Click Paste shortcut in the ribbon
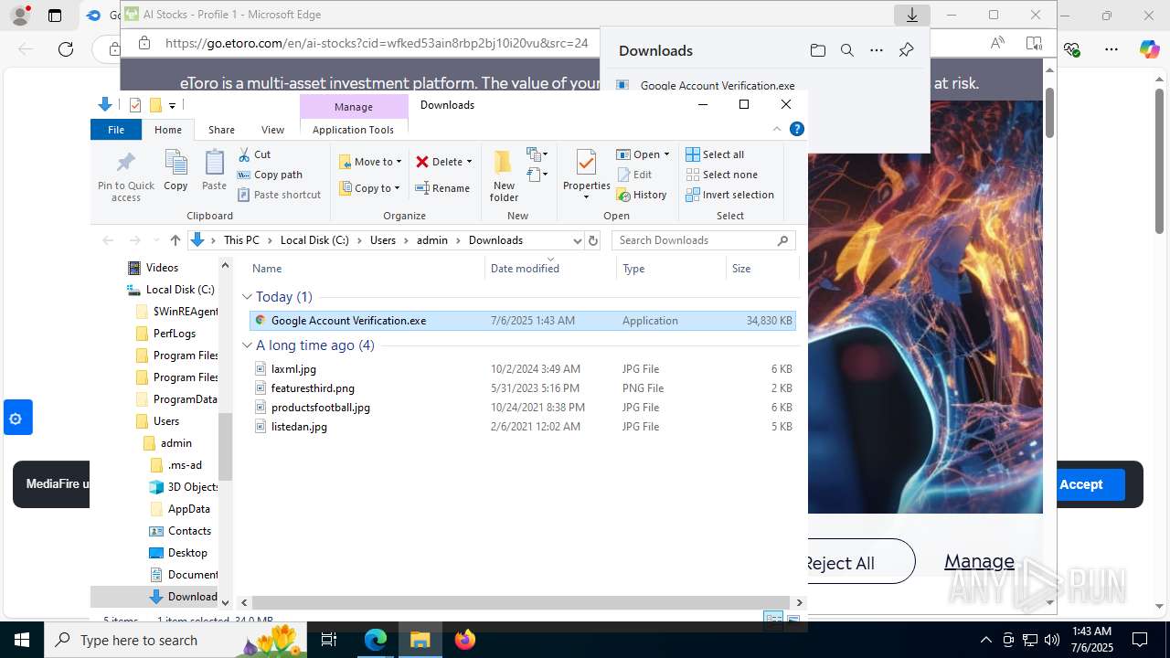Viewport: 1170px width, 658px height. (280, 195)
